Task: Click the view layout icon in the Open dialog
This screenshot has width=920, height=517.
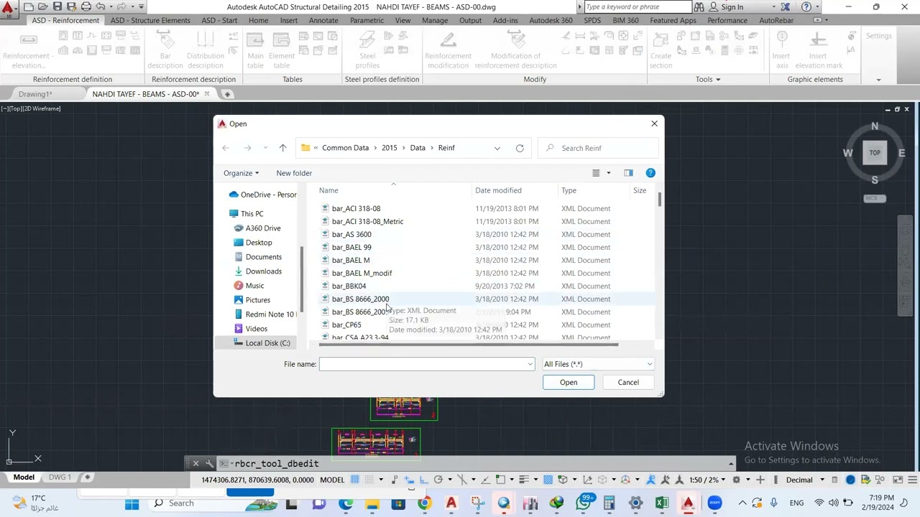Action: pyautogui.click(x=596, y=173)
